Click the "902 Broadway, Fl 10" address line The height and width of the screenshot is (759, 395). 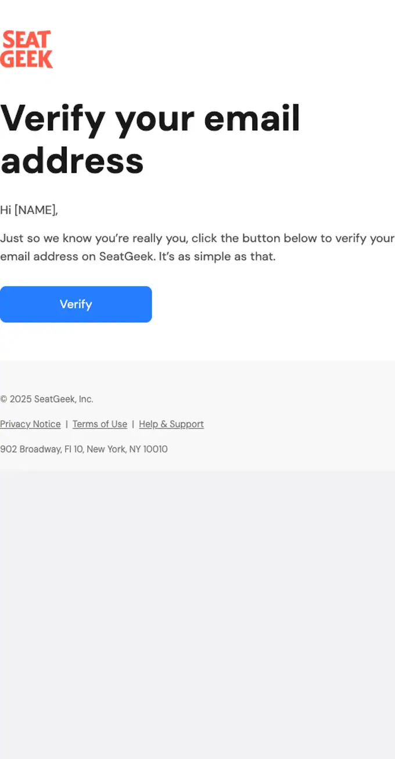tap(84, 449)
